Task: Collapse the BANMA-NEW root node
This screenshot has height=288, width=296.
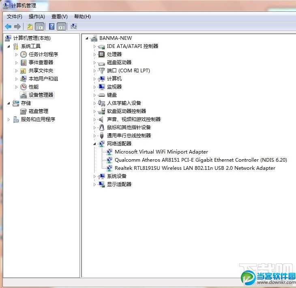Action: (x=87, y=39)
